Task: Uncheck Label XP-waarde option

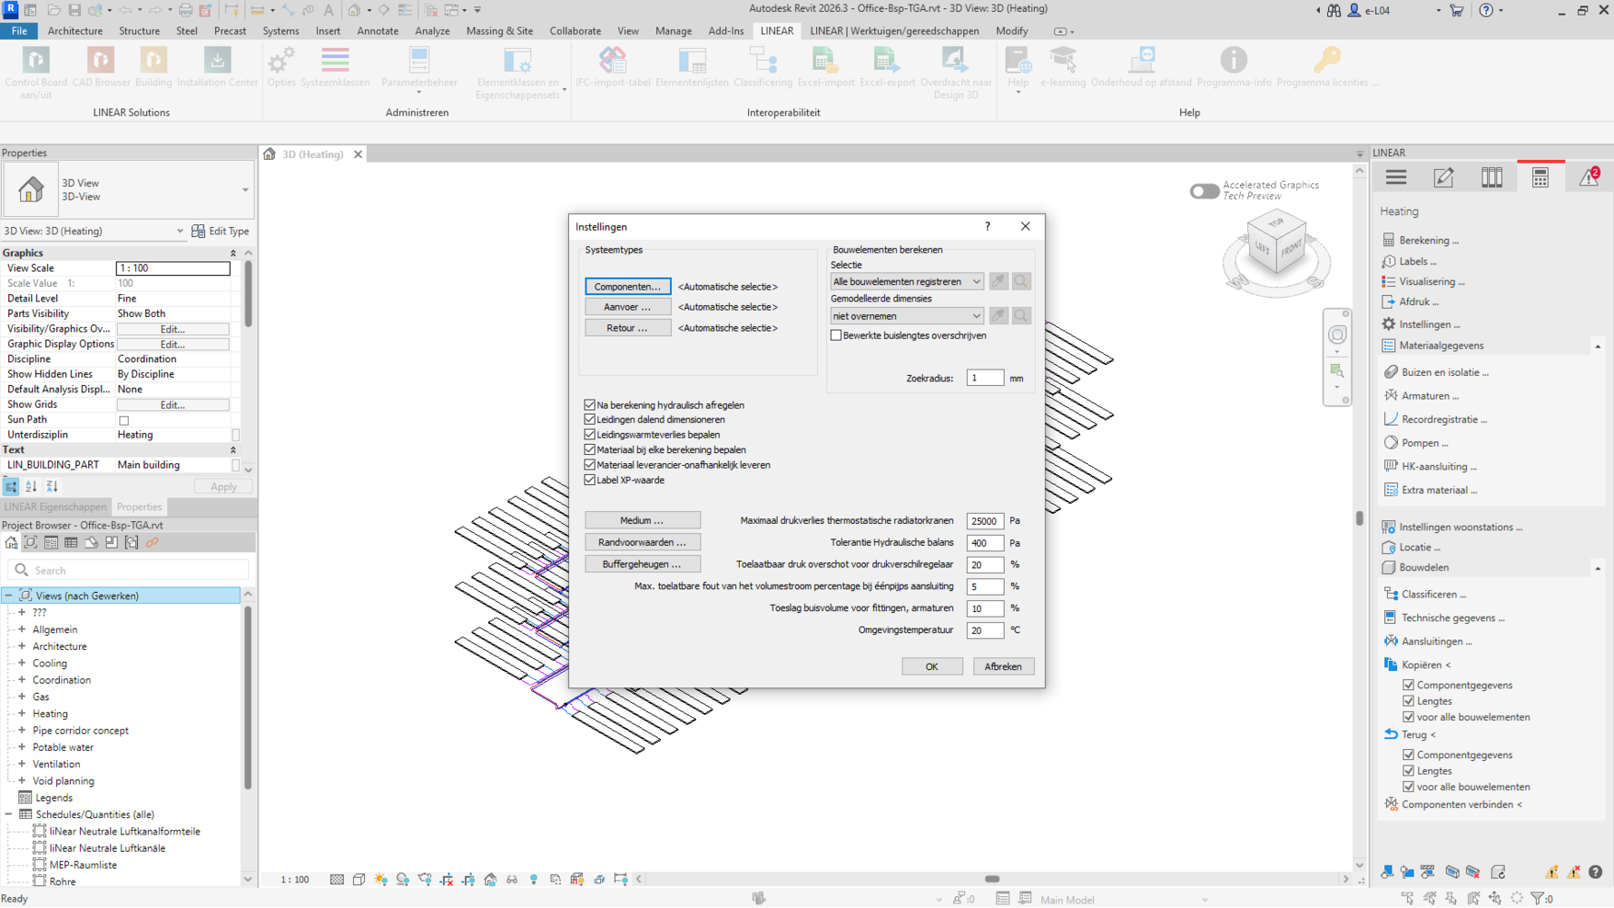Action: point(590,480)
